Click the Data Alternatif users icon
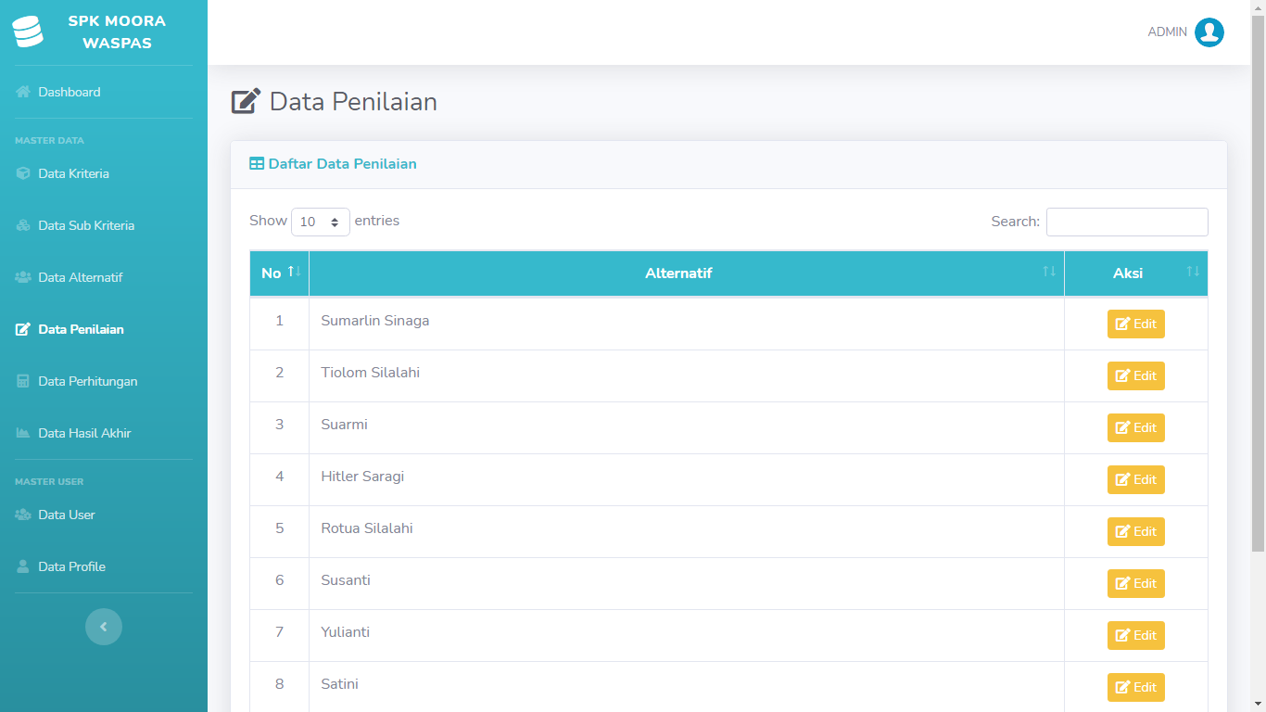This screenshot has height=712, width=1266. 23,277
